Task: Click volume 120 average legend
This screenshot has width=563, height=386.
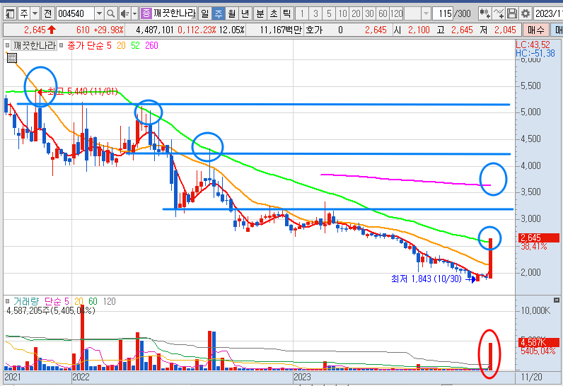Action: [109, 301]
